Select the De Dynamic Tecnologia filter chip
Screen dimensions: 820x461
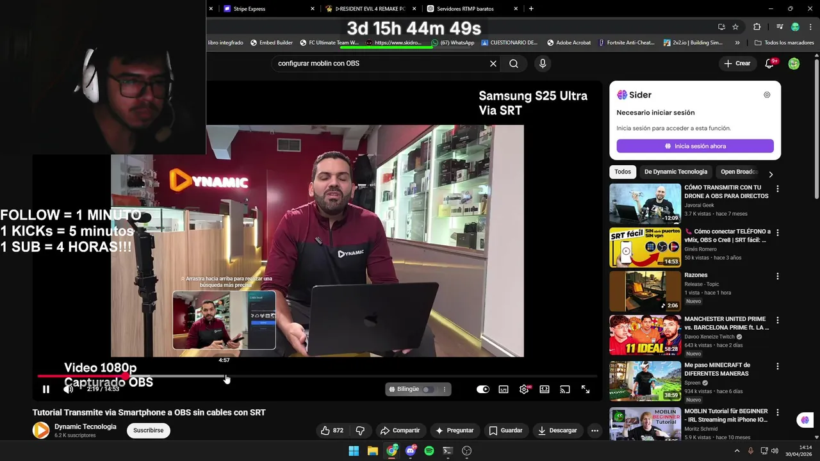point(676,172)
